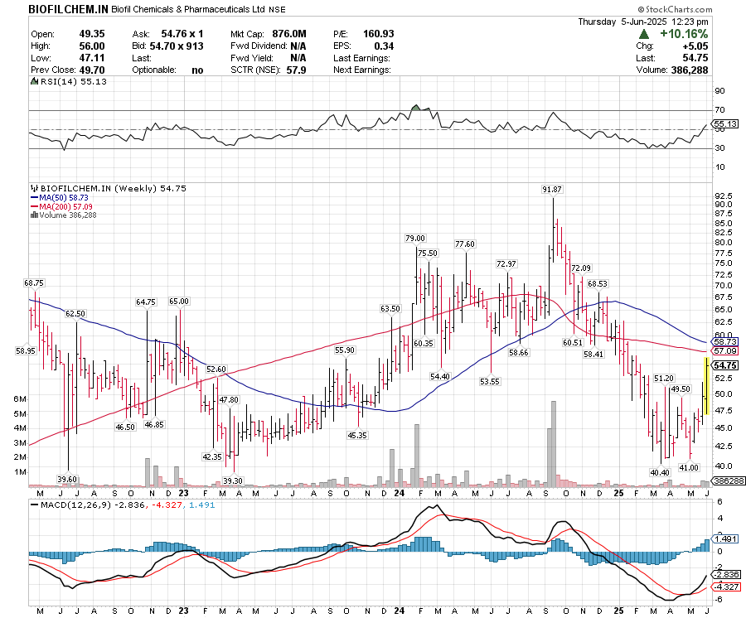
Task: Click the Chg value +5.05
Action: (x=695, y=46)
